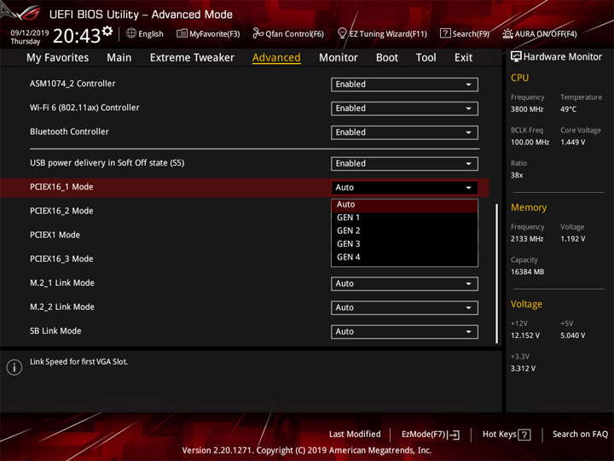Open settings via the clock gear icon

point(107,31)
